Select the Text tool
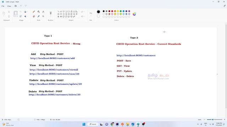227x127 pixels. (43, 12)
